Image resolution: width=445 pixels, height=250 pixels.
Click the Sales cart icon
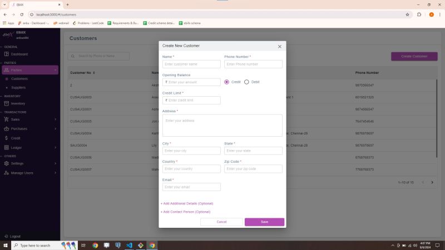coord(7,119)
